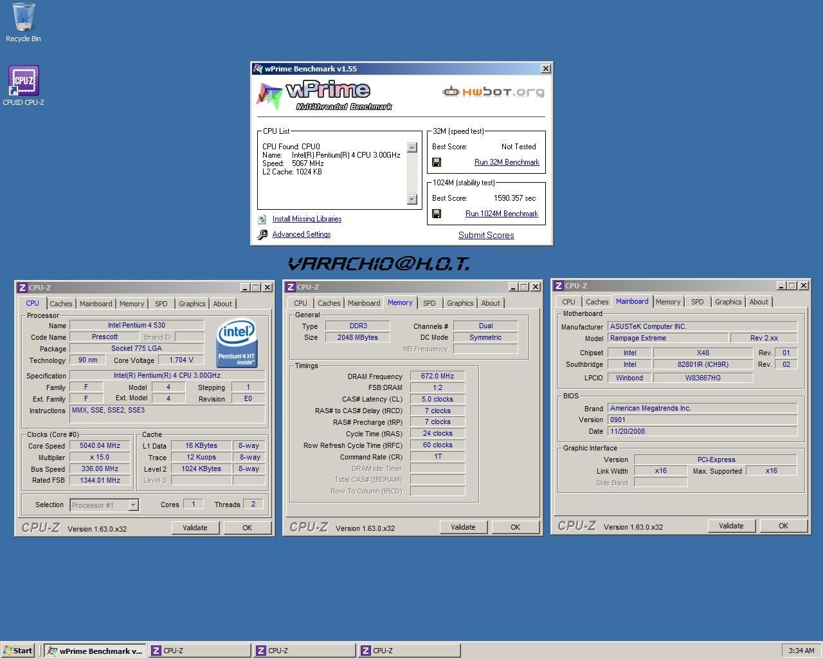823x659 pixels.
Task: Open Graphics tab in CPU window
Action: coord(192,304)
